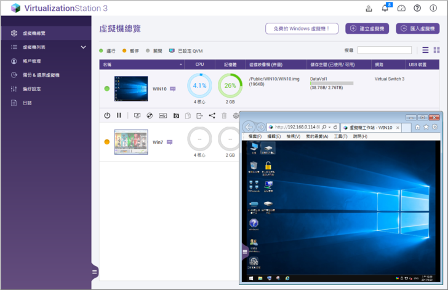Take a snapshot with the camera icon
Screen dimensions: 448x290
point(176,115)
